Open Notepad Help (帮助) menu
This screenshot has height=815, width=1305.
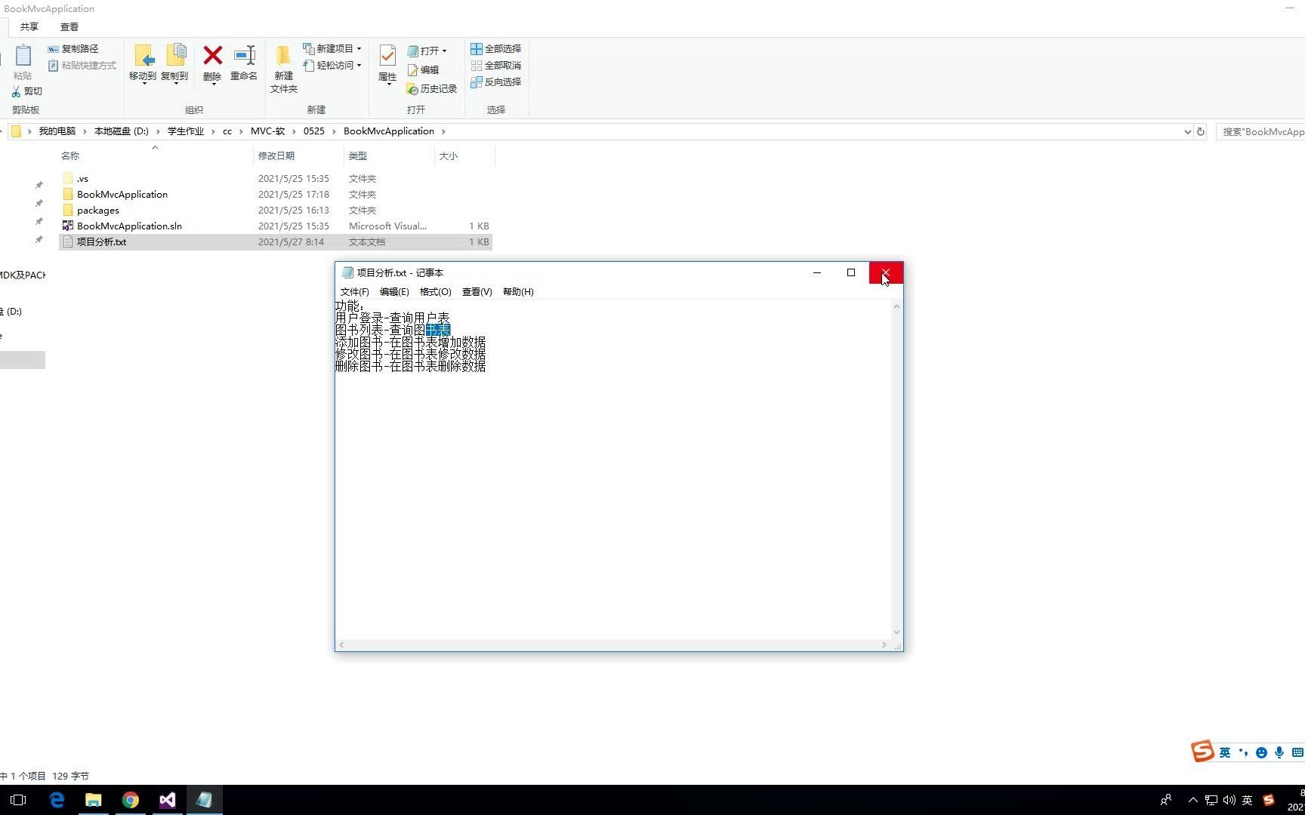coord(518,292)
